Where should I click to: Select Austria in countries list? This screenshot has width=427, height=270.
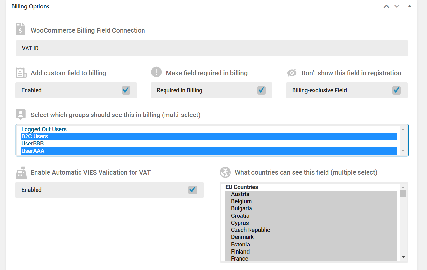310,194
